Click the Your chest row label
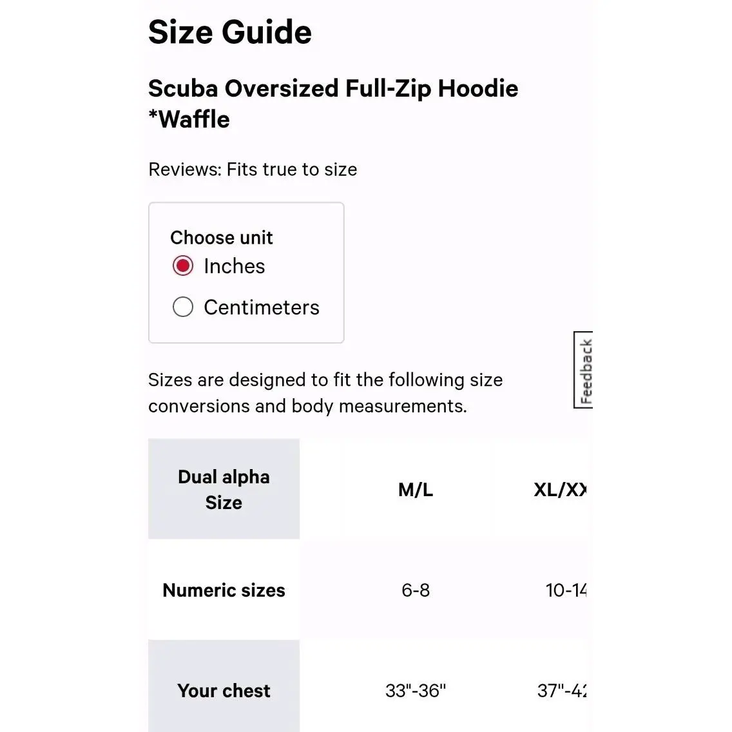 pyautogui.click(x=224, y=691)
